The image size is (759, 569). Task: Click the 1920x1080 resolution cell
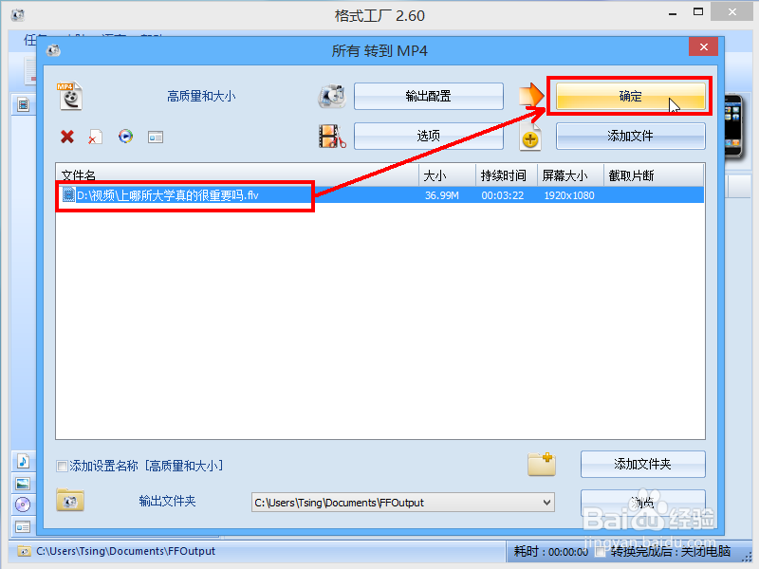tap(569, 195)
